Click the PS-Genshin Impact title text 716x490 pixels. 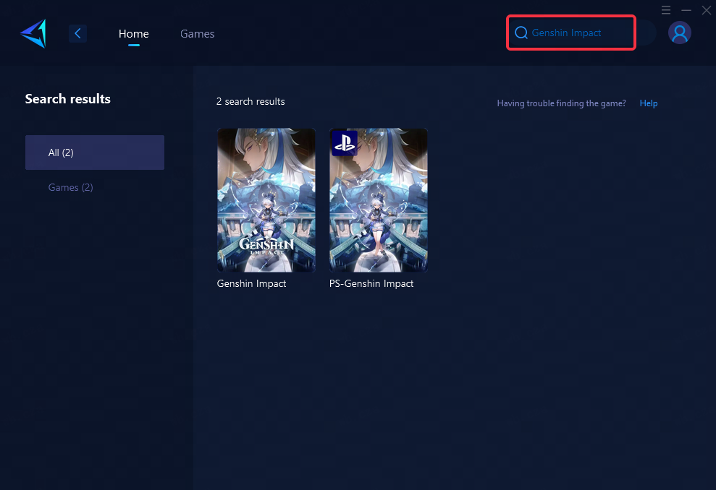[x=371, y=283]
